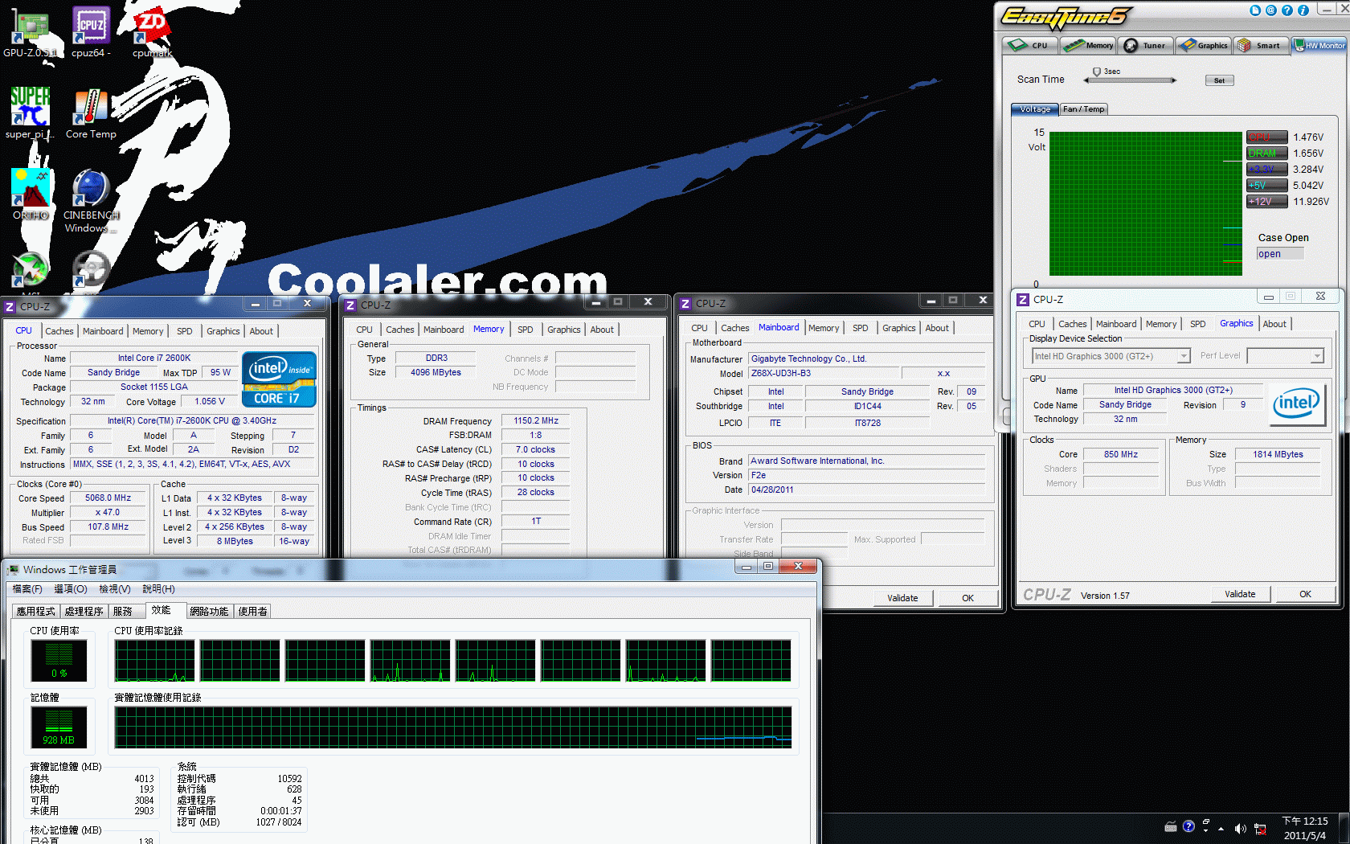Open the 說明(H) menu in Task Manager

pos(158,589)
